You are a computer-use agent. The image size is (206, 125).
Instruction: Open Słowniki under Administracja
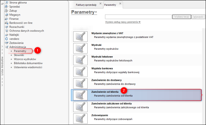pos(19,55)
